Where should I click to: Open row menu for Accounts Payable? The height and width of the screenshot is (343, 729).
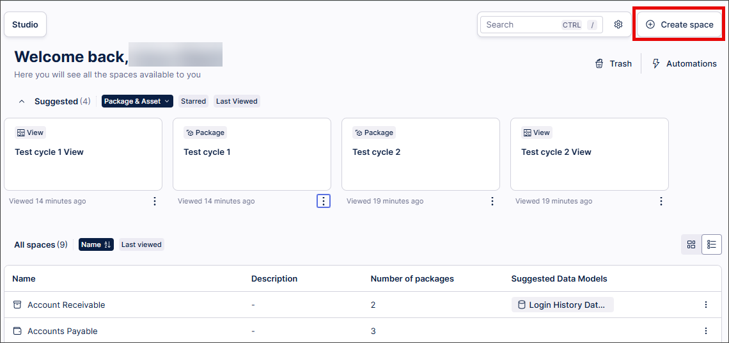click(706, 331)
